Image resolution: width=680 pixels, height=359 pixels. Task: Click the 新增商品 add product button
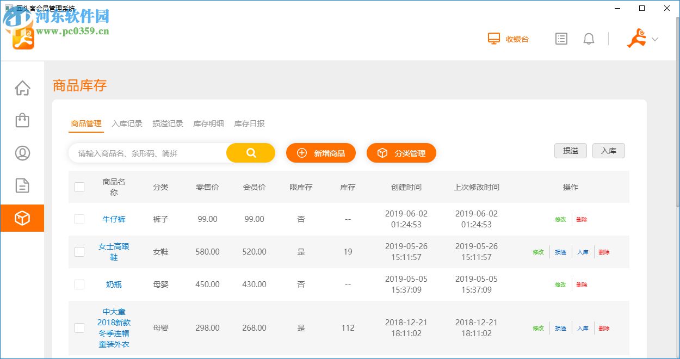tap(321, 153)
